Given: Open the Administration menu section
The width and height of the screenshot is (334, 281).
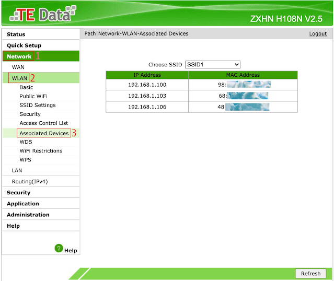Looking at the screenshot, I should pyautogui.click(x=28, y=215).
